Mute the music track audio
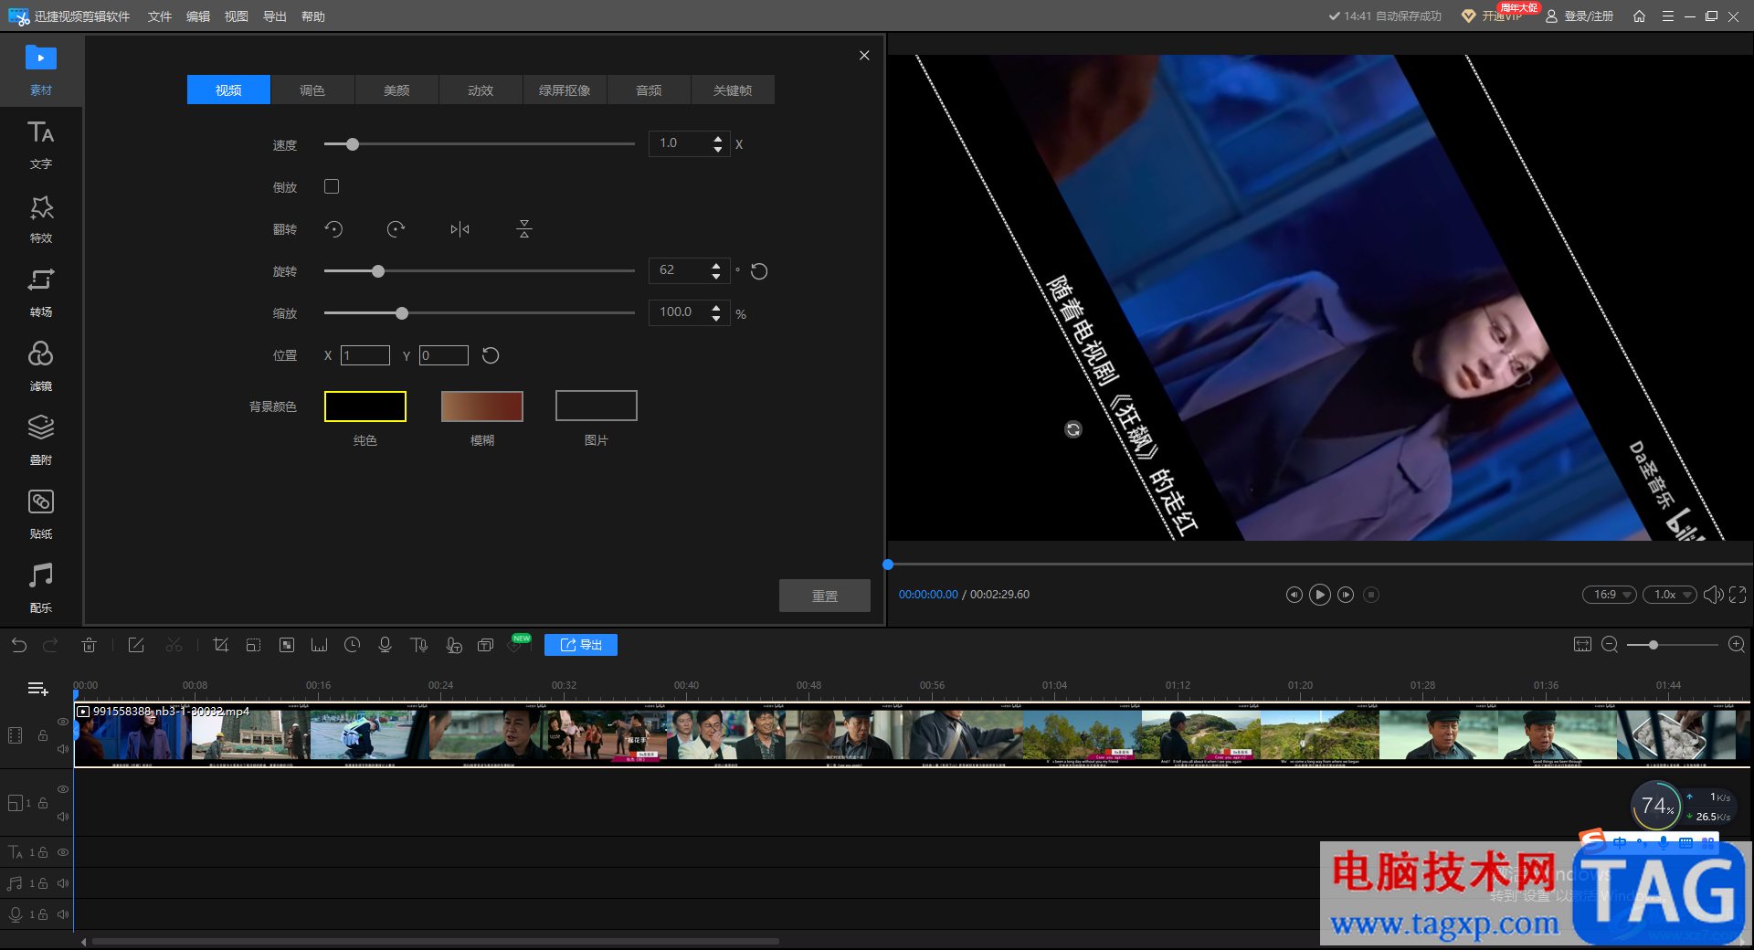 pyautogui.click(x=63, y=883)
